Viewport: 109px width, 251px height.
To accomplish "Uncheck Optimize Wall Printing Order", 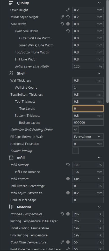I will (x=76, y=130).
